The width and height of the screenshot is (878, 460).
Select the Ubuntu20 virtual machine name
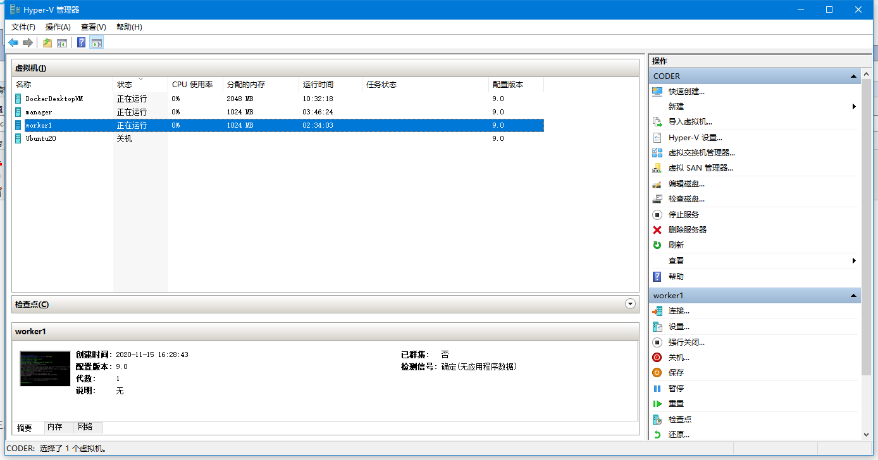[x=40, y=138]
